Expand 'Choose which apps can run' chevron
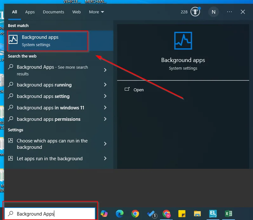Viewport: 253px width, 220px height. (x=105, y=144)
